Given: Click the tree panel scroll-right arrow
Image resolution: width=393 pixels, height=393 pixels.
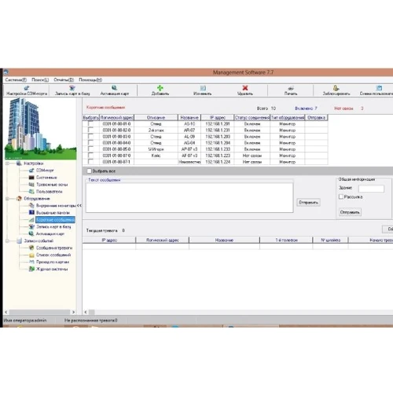Looking at the screenshot, I should click(x=73, y=312).
